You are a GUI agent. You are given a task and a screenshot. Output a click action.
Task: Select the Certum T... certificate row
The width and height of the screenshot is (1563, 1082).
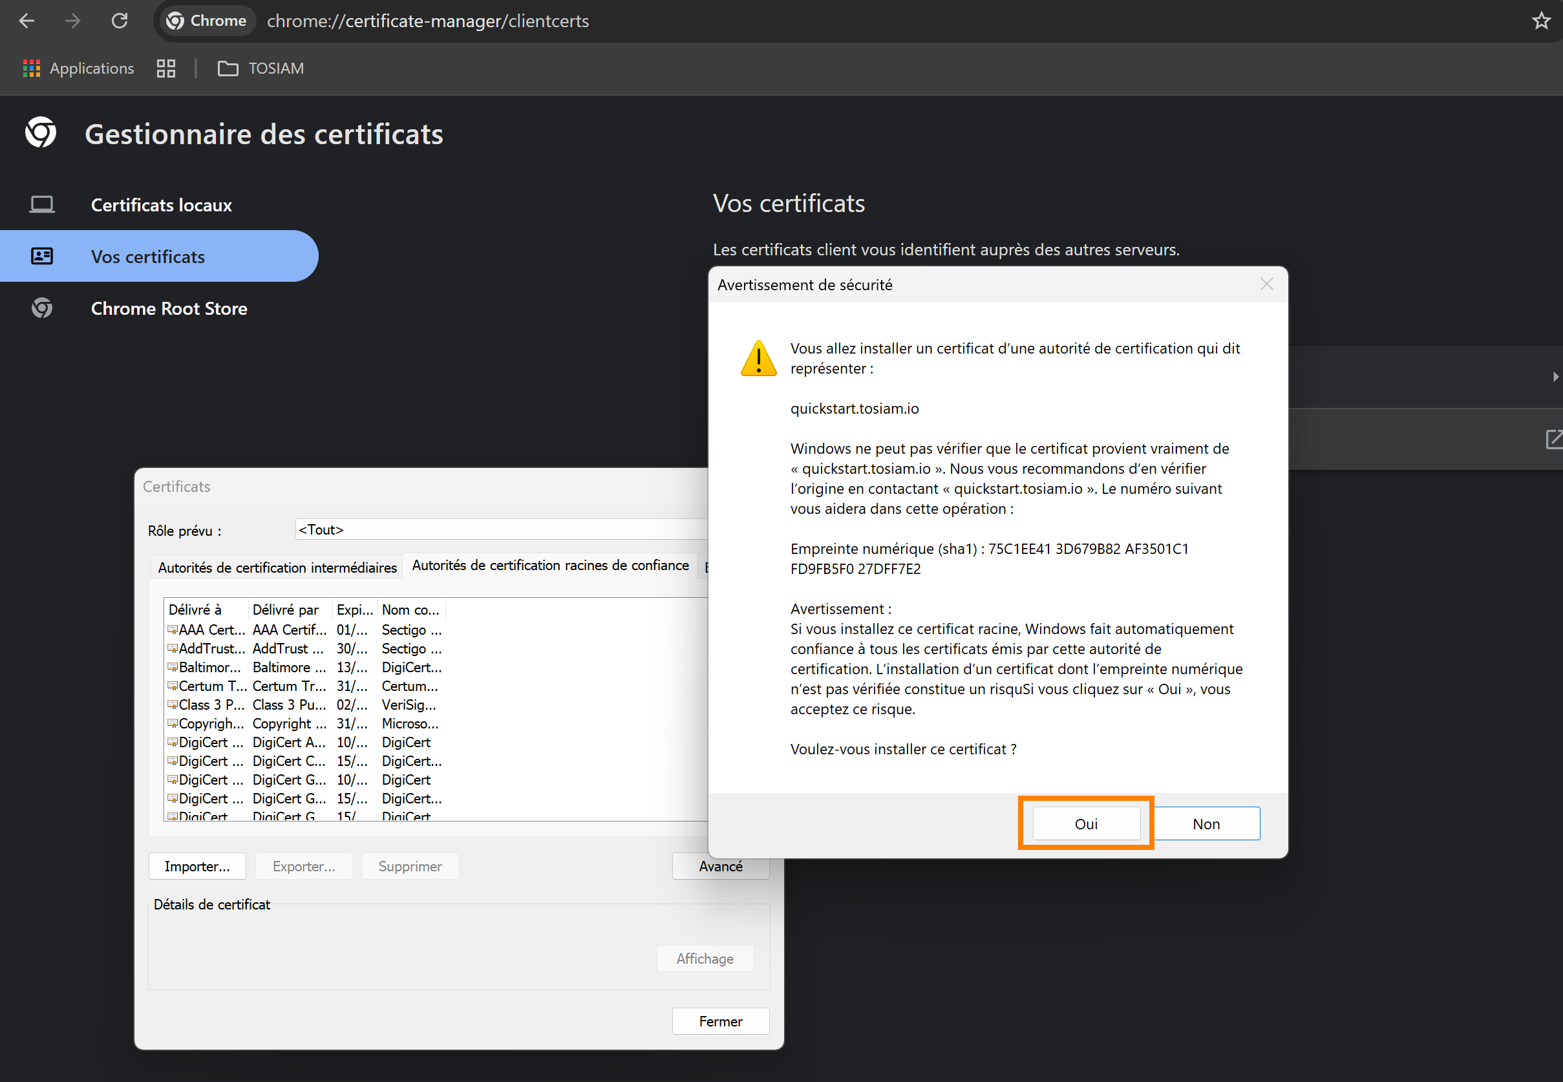(305, 686)
